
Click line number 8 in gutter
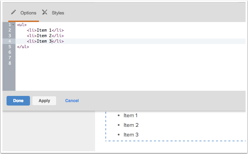point(10,63)
